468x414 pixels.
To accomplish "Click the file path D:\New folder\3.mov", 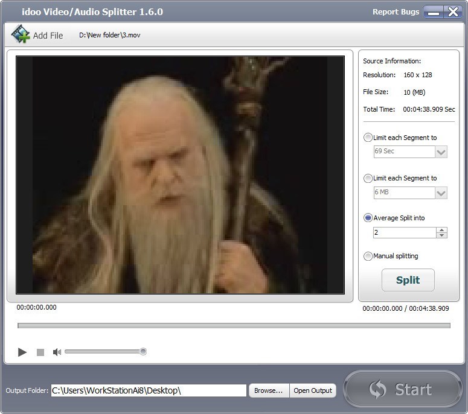I will tap(109, 35).
